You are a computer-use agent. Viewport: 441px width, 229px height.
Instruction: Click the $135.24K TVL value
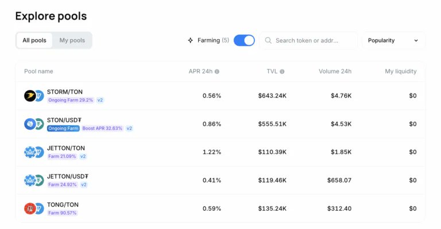[272, 208]
